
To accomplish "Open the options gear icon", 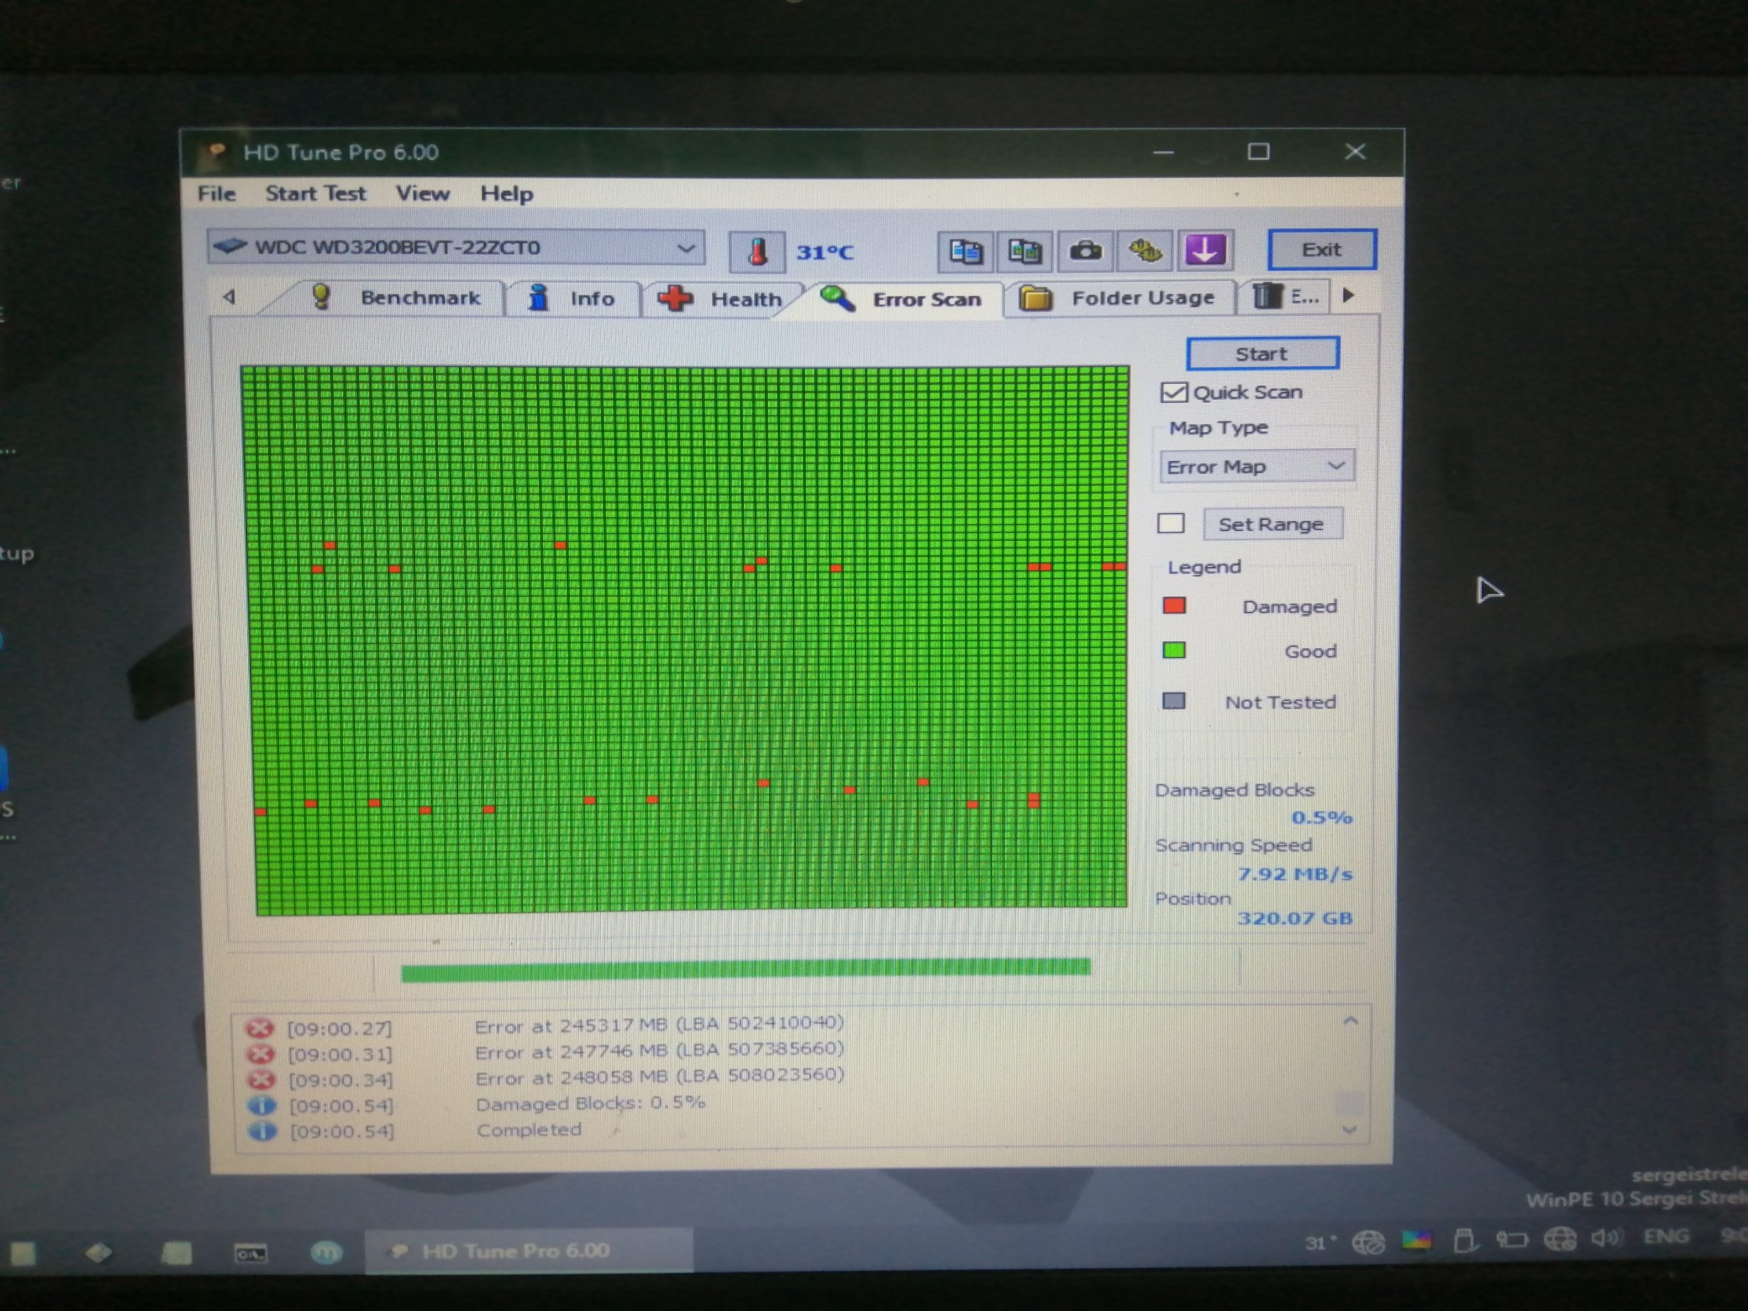I will click(1145, 251).
